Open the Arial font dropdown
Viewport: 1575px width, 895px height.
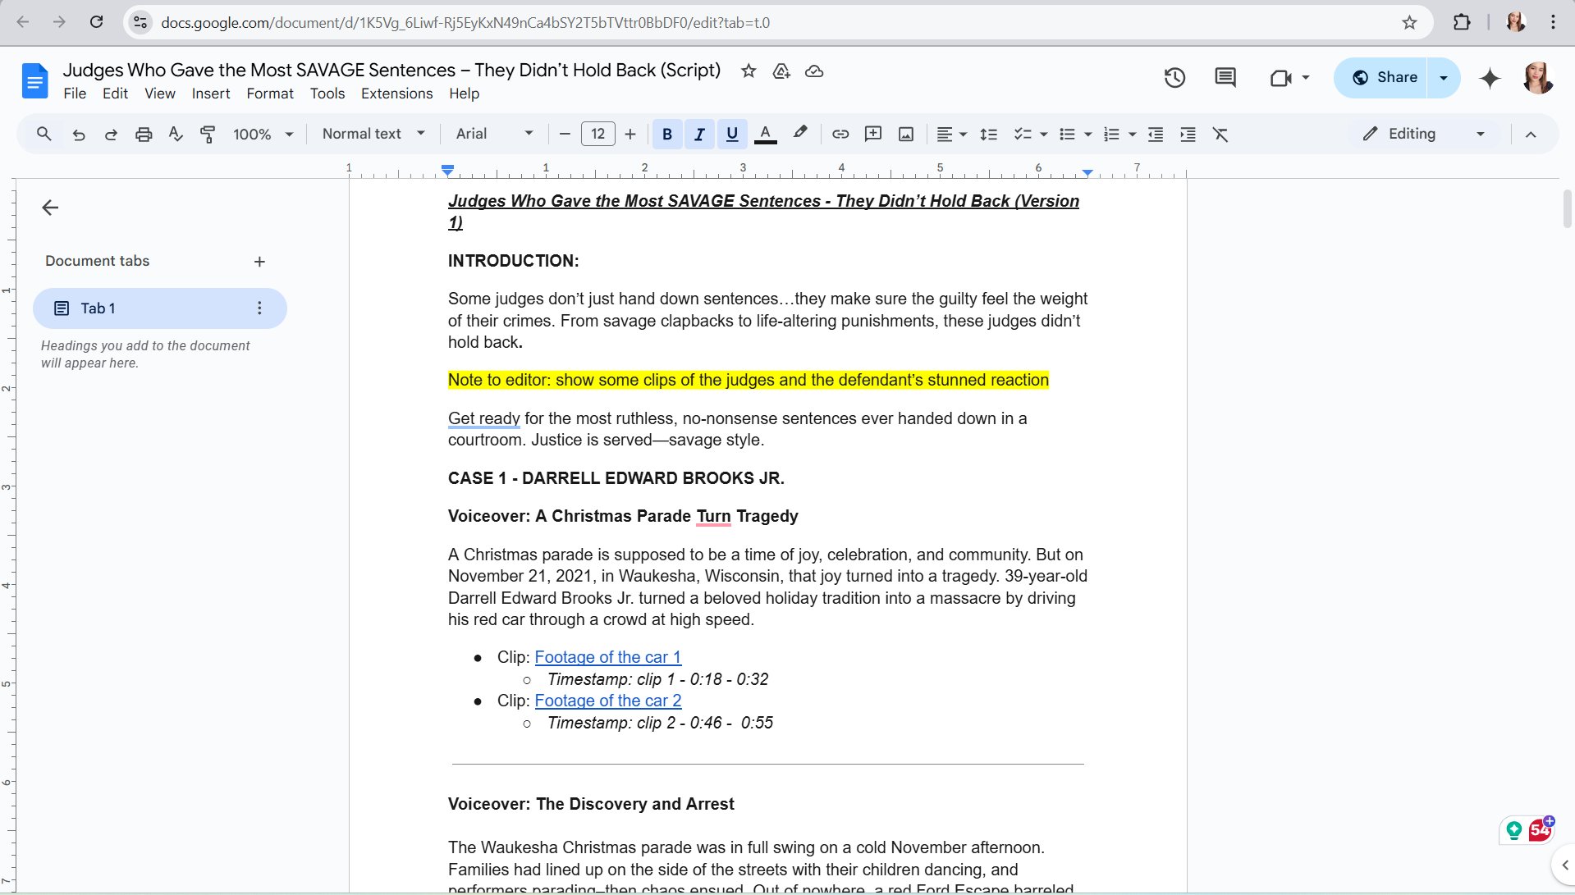point(494,134)
